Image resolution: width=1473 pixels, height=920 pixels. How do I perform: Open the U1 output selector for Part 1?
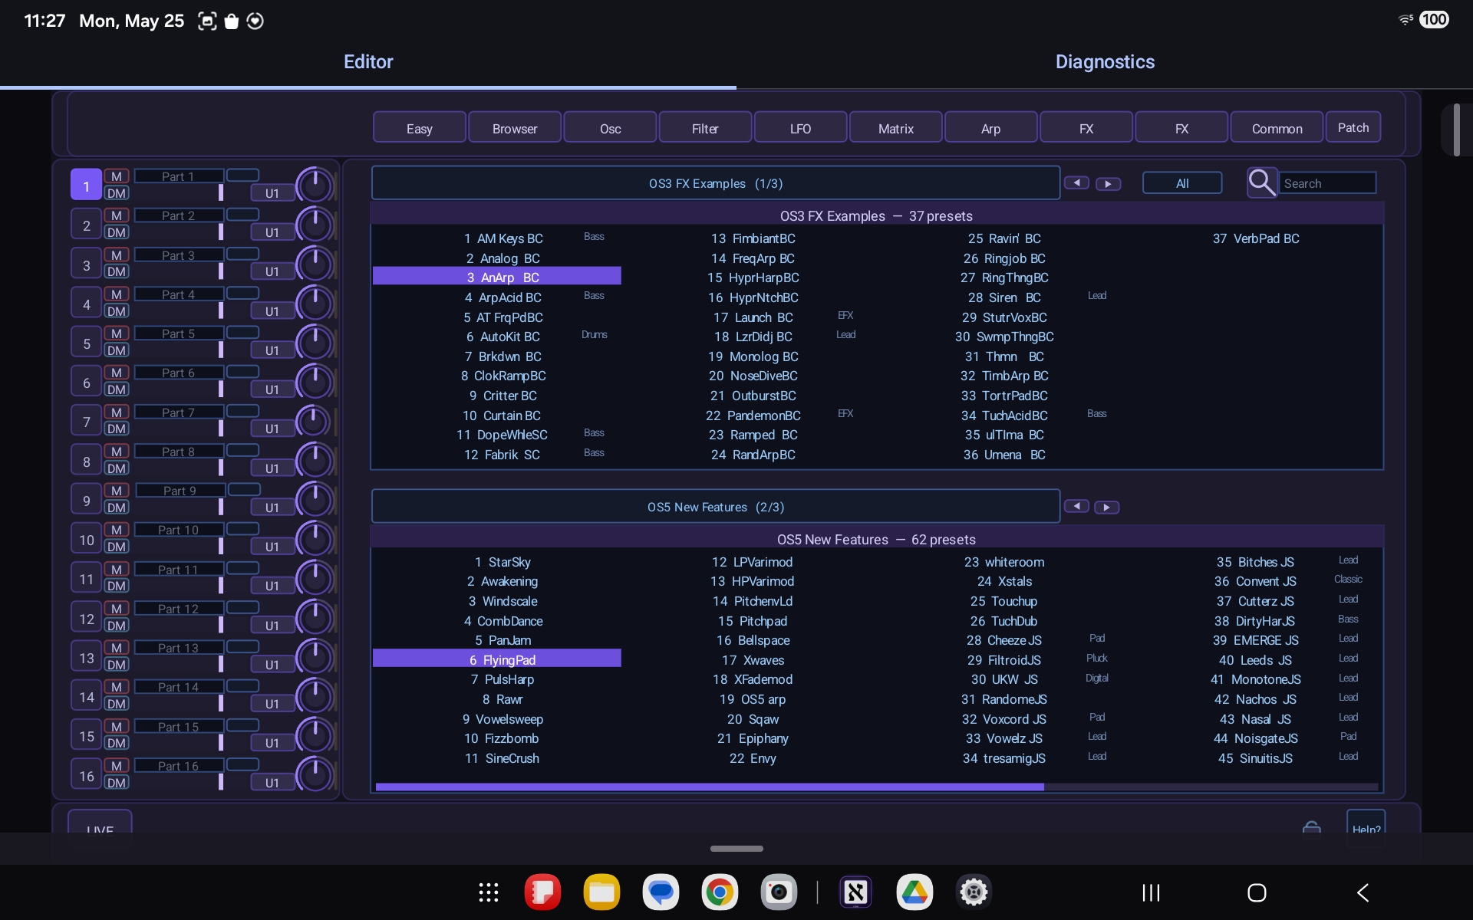(x=272, y=193)
